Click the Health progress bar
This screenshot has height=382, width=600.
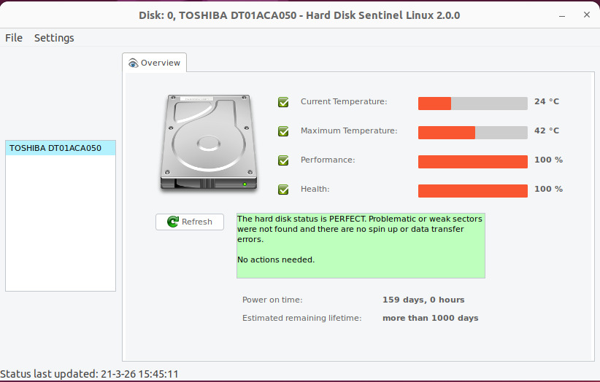[x=472, y=190]
